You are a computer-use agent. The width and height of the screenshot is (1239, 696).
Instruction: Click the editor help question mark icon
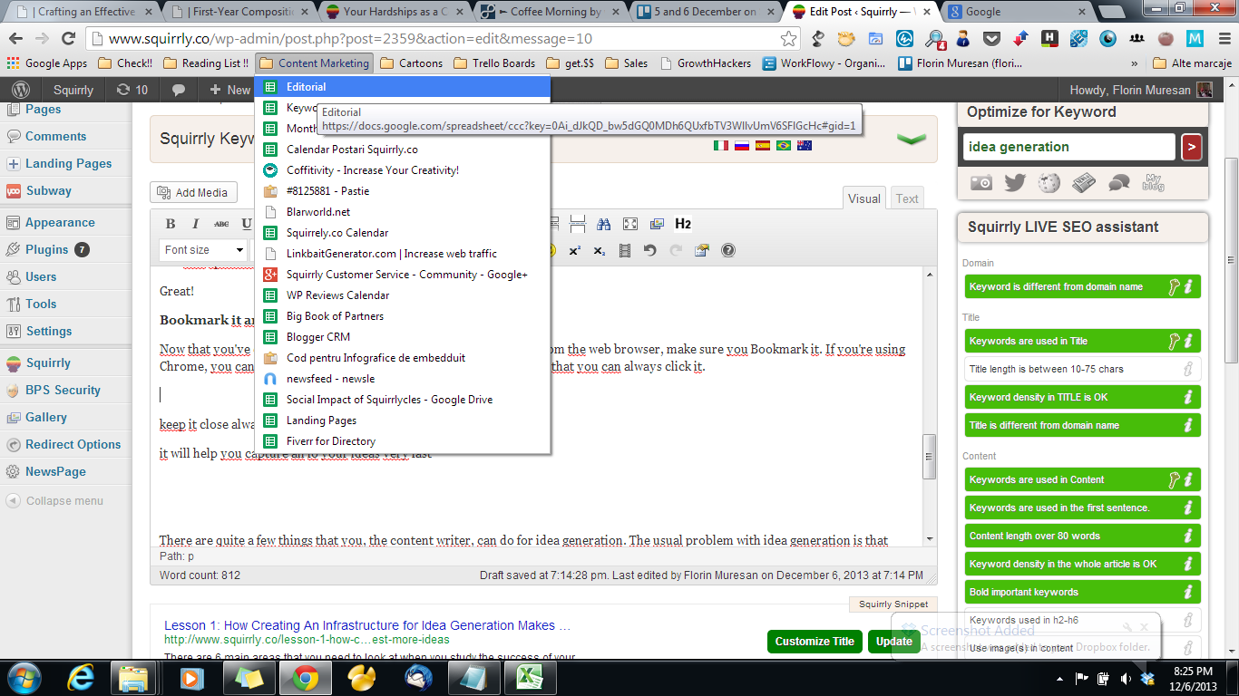coord(727,250)
